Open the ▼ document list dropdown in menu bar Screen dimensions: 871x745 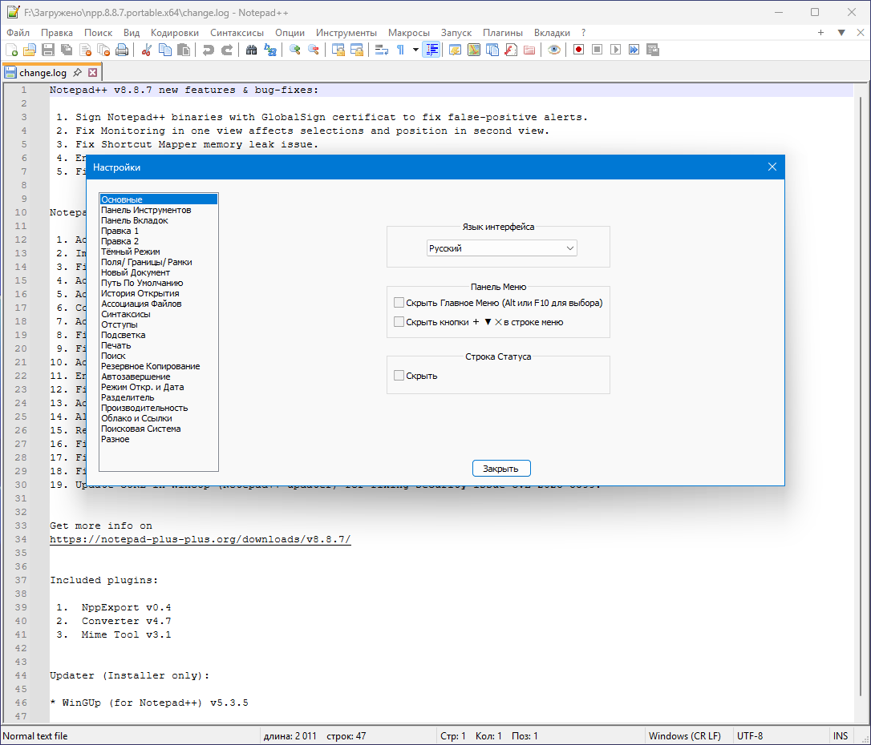point(841,33)
